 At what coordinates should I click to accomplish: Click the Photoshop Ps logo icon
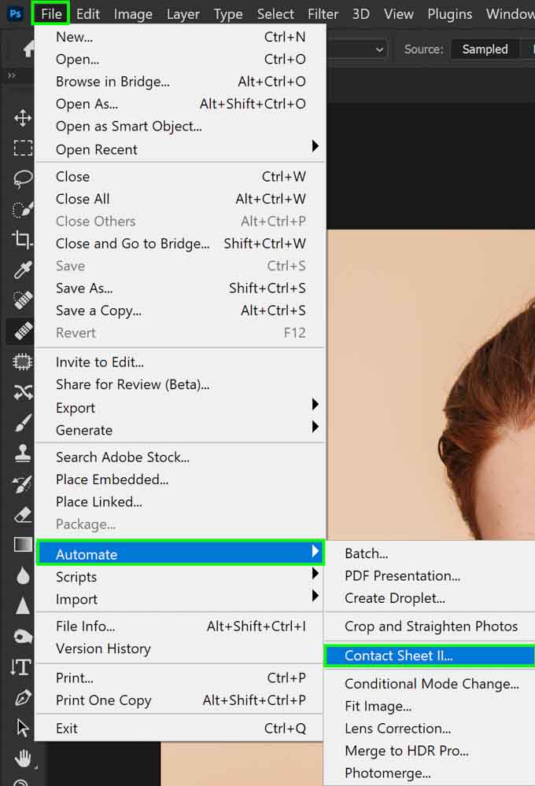point(15,13)
